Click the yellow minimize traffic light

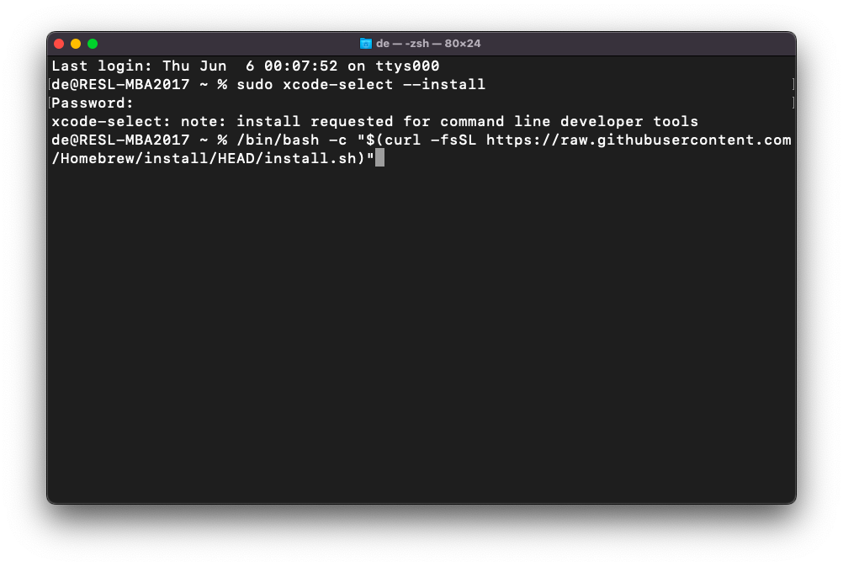(76, 43)
